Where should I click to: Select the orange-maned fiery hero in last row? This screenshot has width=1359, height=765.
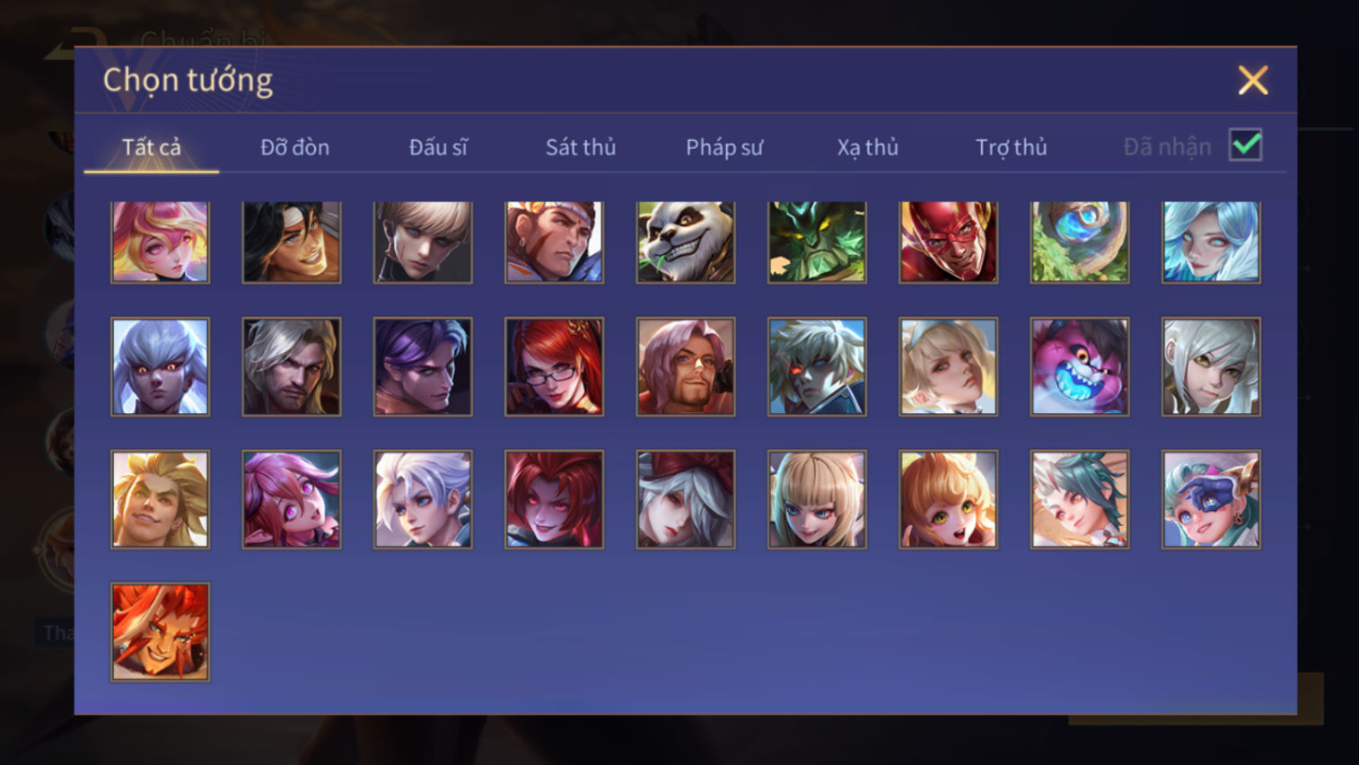point(160,632)
